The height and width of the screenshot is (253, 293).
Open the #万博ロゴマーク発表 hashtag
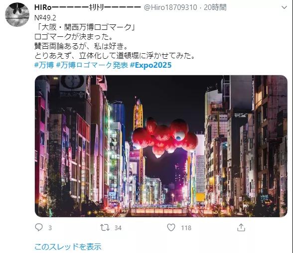pyautogui.click(x=92, y=65)
